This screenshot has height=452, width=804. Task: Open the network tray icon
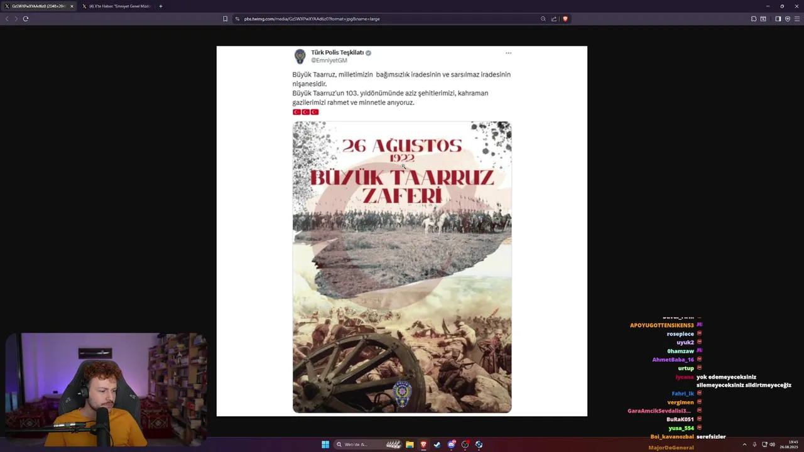tap(764, 444)
